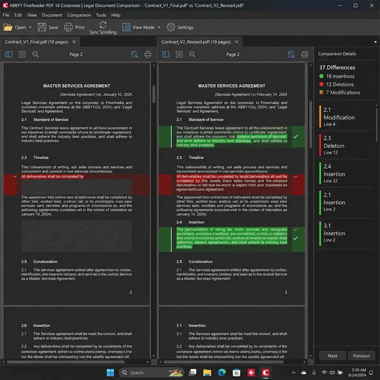Open the Comparison menu
Image resolution: width=380 pixels, height=380 pixels.
(x=79, y=15)
